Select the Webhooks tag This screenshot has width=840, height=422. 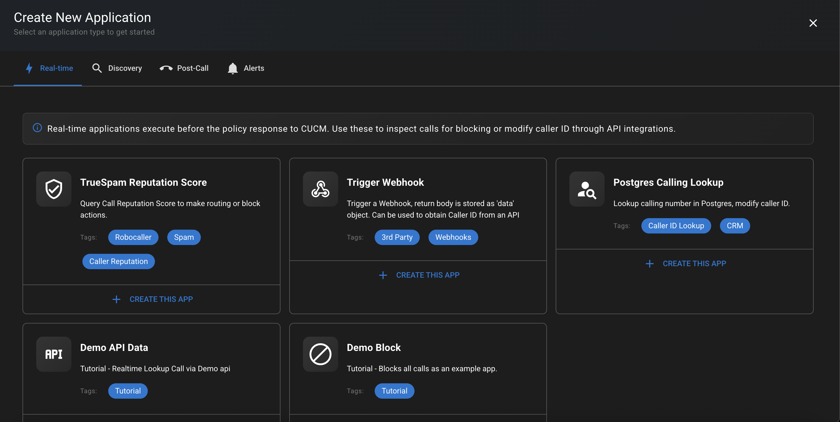(453, 237)
